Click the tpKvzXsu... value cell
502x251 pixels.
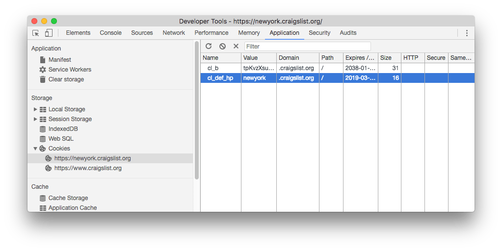tap(259, 68)
